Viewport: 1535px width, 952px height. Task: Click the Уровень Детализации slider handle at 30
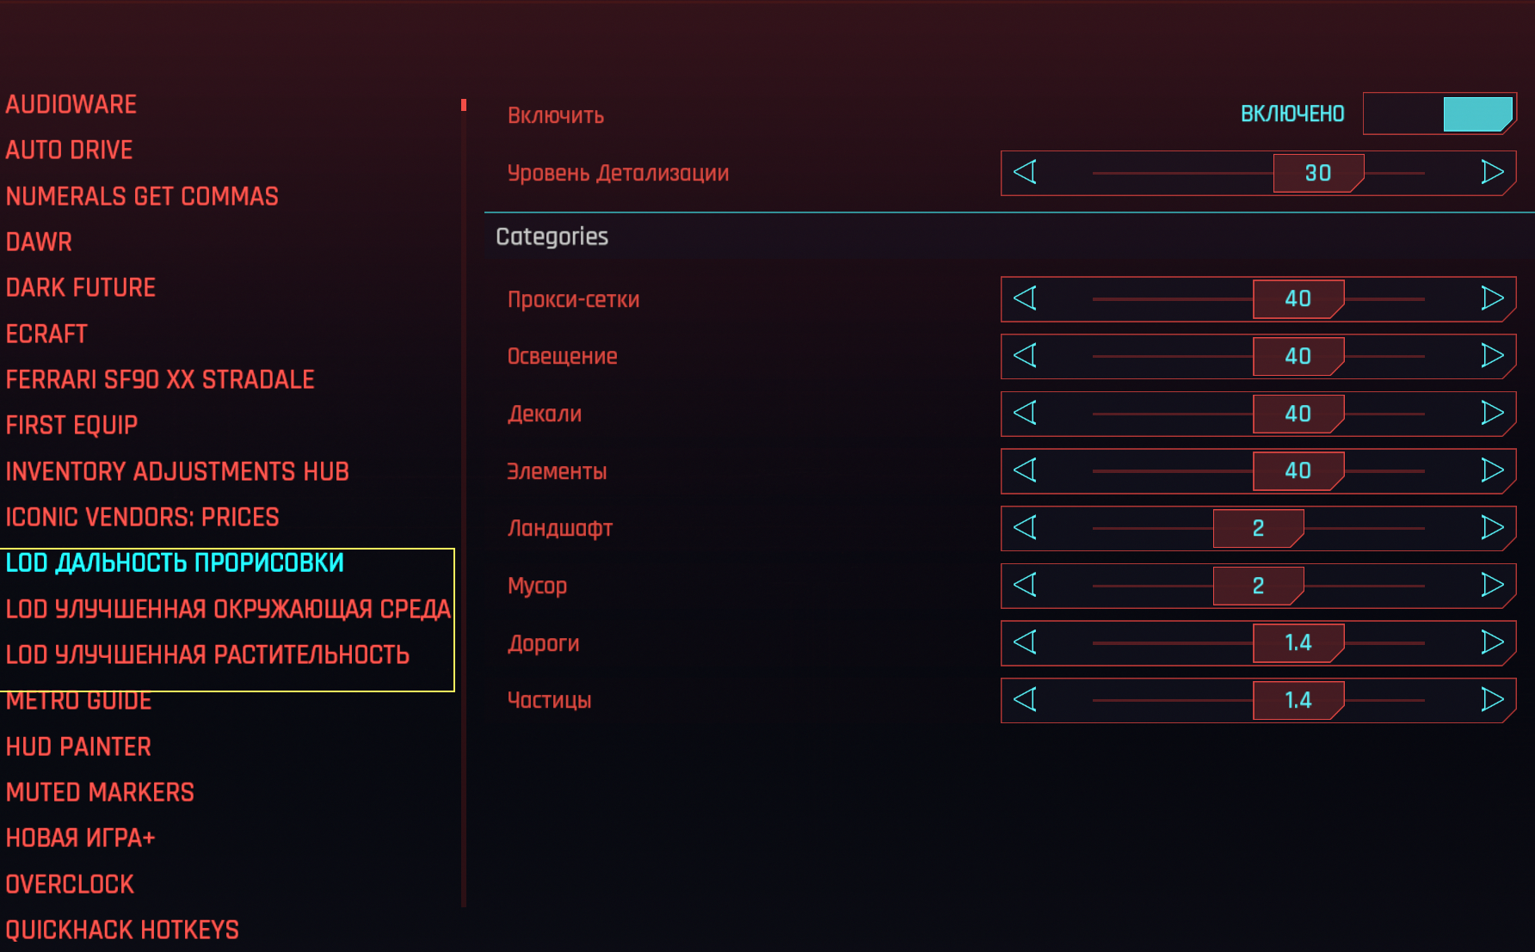point(1318,173)
